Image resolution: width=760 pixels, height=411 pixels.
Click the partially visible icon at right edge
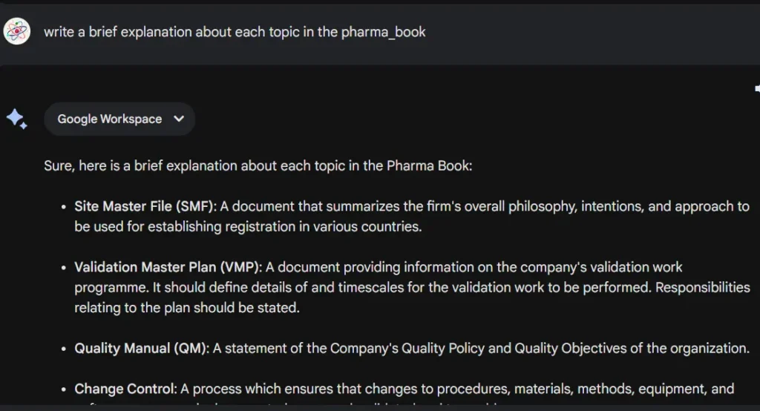(x=757, y=88)
